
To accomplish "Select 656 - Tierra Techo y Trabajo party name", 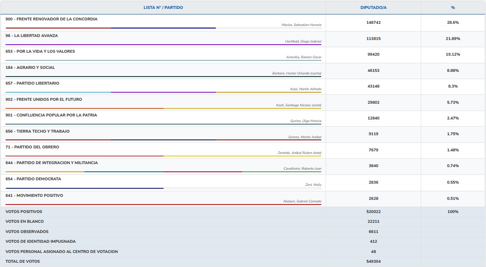I will pyautogui.click(x=37, y=131).
